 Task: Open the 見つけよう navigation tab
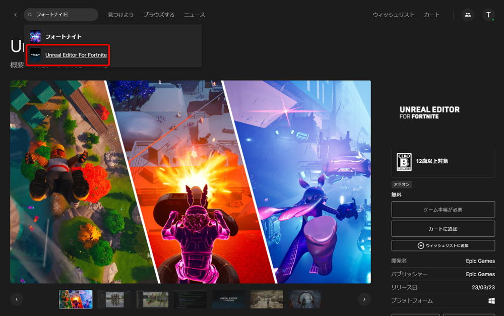pos(120,15)
